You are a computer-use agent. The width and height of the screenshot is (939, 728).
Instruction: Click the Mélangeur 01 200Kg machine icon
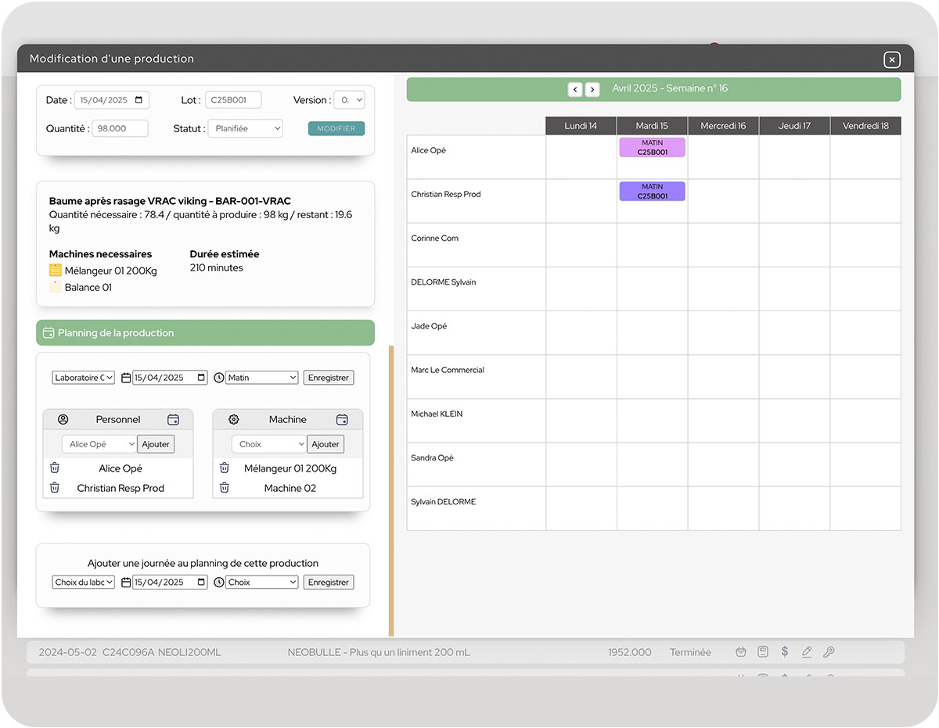coord(55,271)
